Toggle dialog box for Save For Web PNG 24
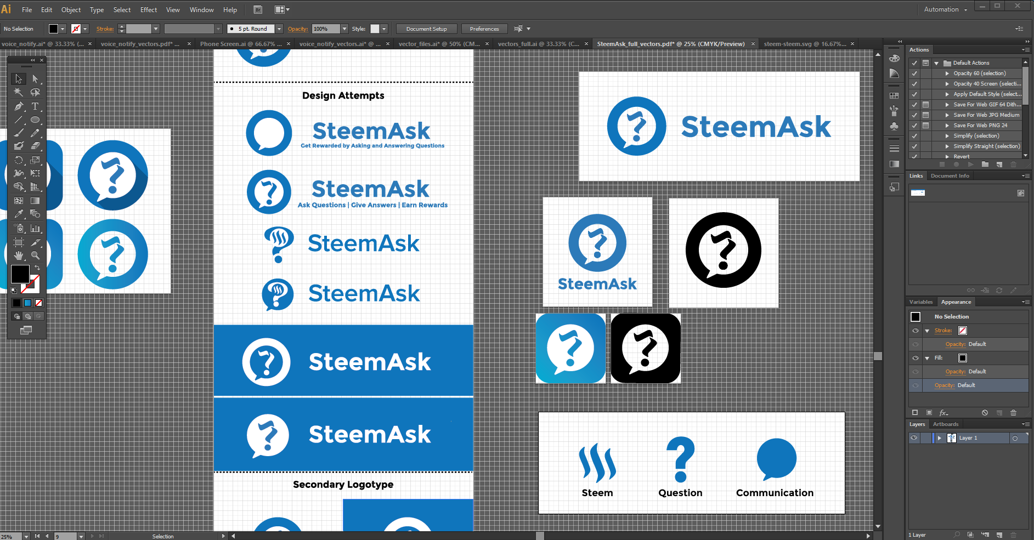 pyautogui.click(x=926, y=126)
